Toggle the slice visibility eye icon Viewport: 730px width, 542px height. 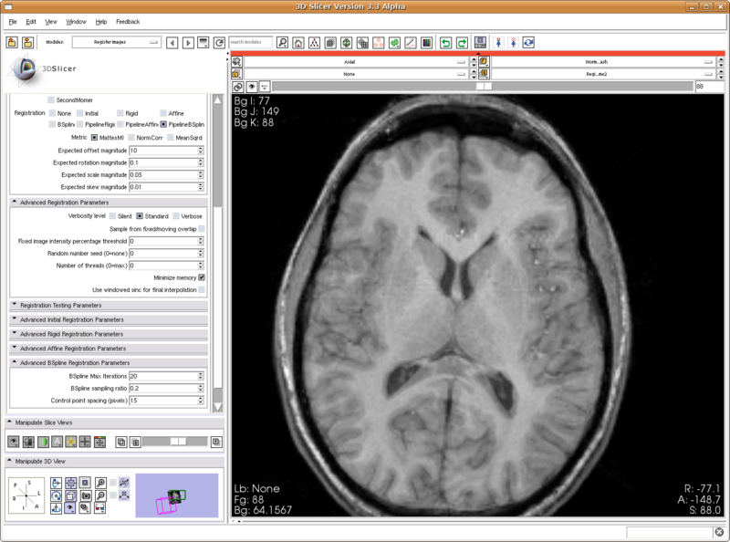pos(250,86)
